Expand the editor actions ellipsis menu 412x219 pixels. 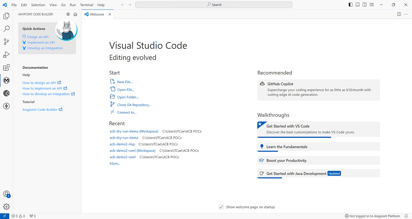[x=406, y=14]
